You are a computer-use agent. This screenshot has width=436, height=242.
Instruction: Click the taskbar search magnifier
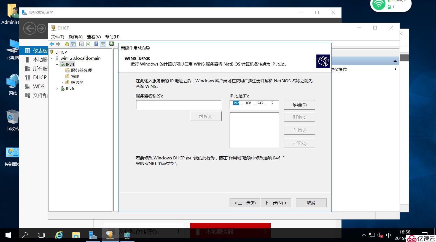pos(25,235)
